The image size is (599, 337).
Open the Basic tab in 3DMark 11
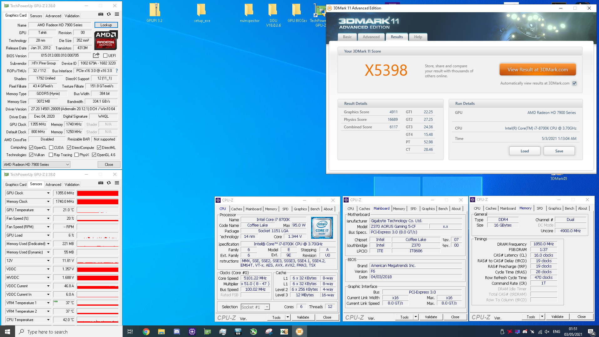pos(347,37)
